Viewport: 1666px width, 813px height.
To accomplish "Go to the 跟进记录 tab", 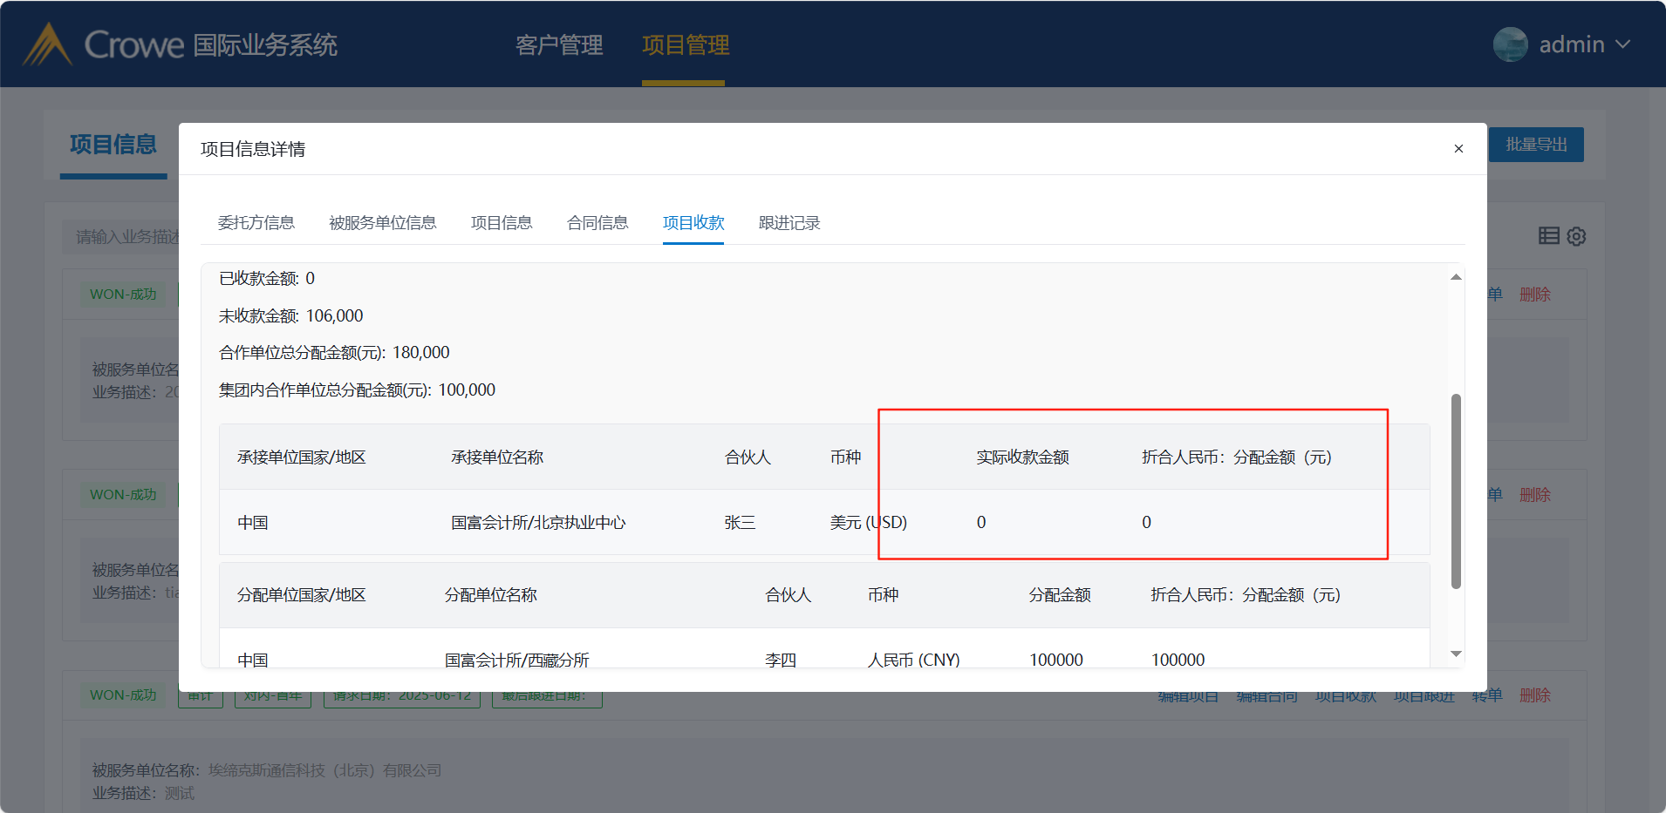I will tap(789, 223).
